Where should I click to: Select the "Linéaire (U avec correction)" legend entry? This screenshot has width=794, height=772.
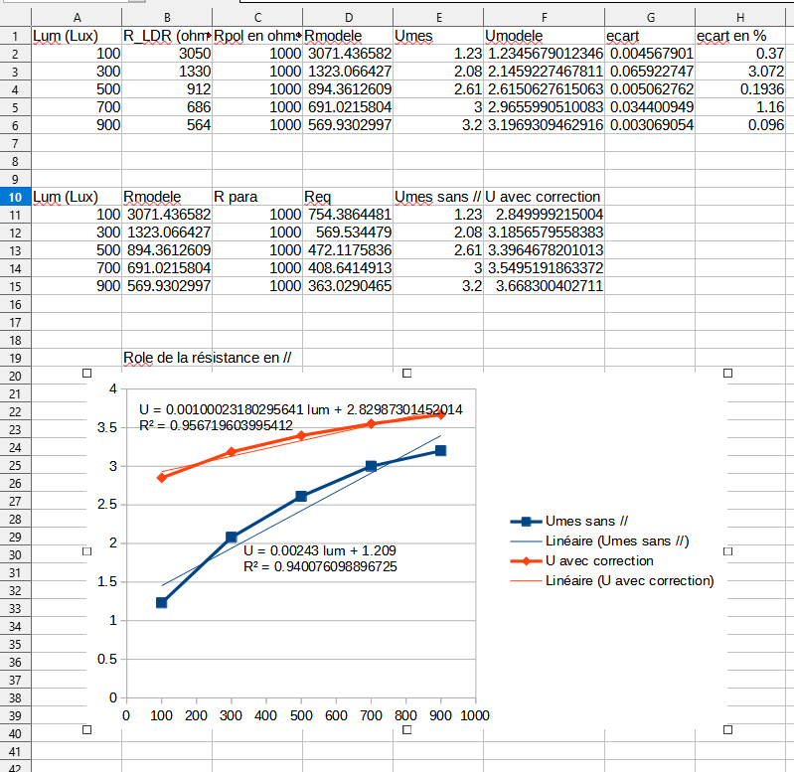click(x=629, y=580)
